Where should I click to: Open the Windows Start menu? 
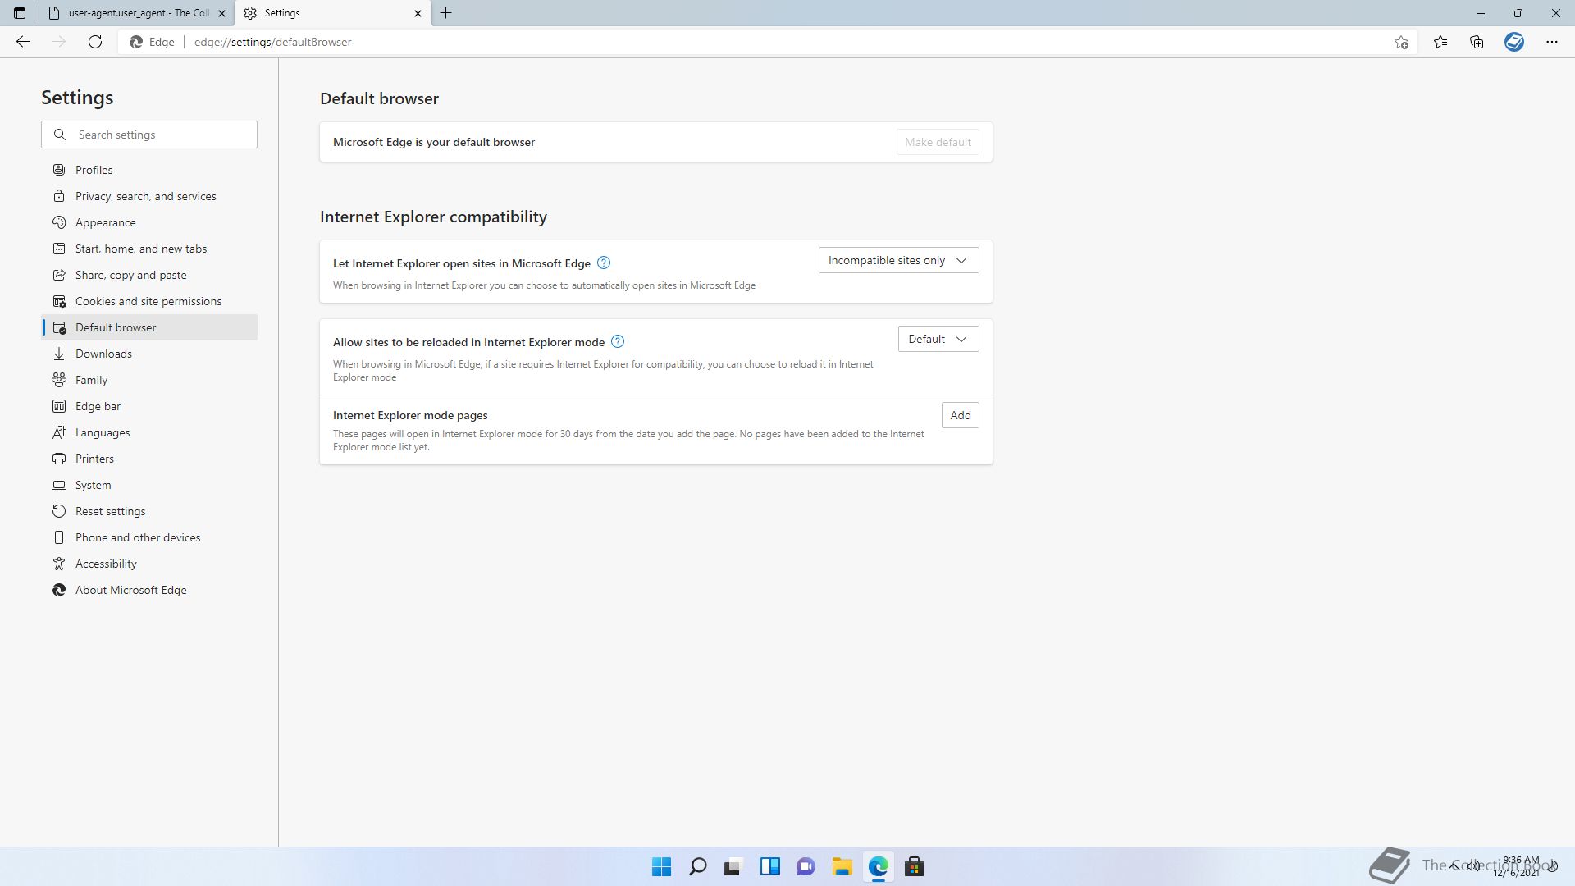pyautogui.click(x=661, y=866)
